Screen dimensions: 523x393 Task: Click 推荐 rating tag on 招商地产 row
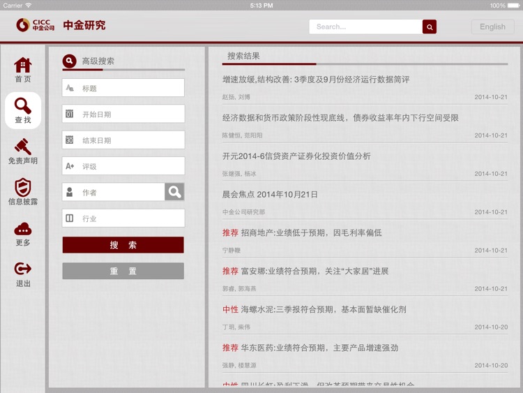click(230, 232)
